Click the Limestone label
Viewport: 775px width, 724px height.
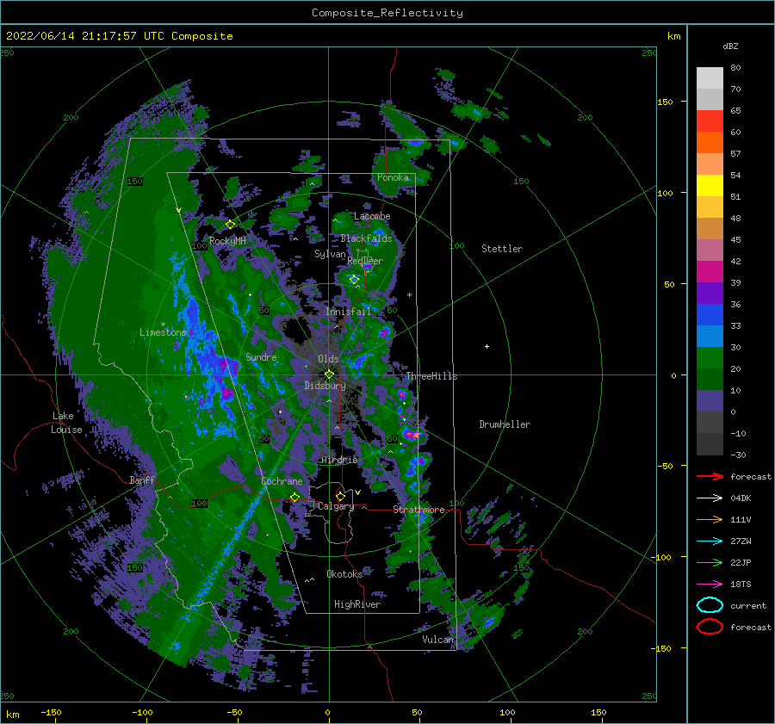(163, 332)
